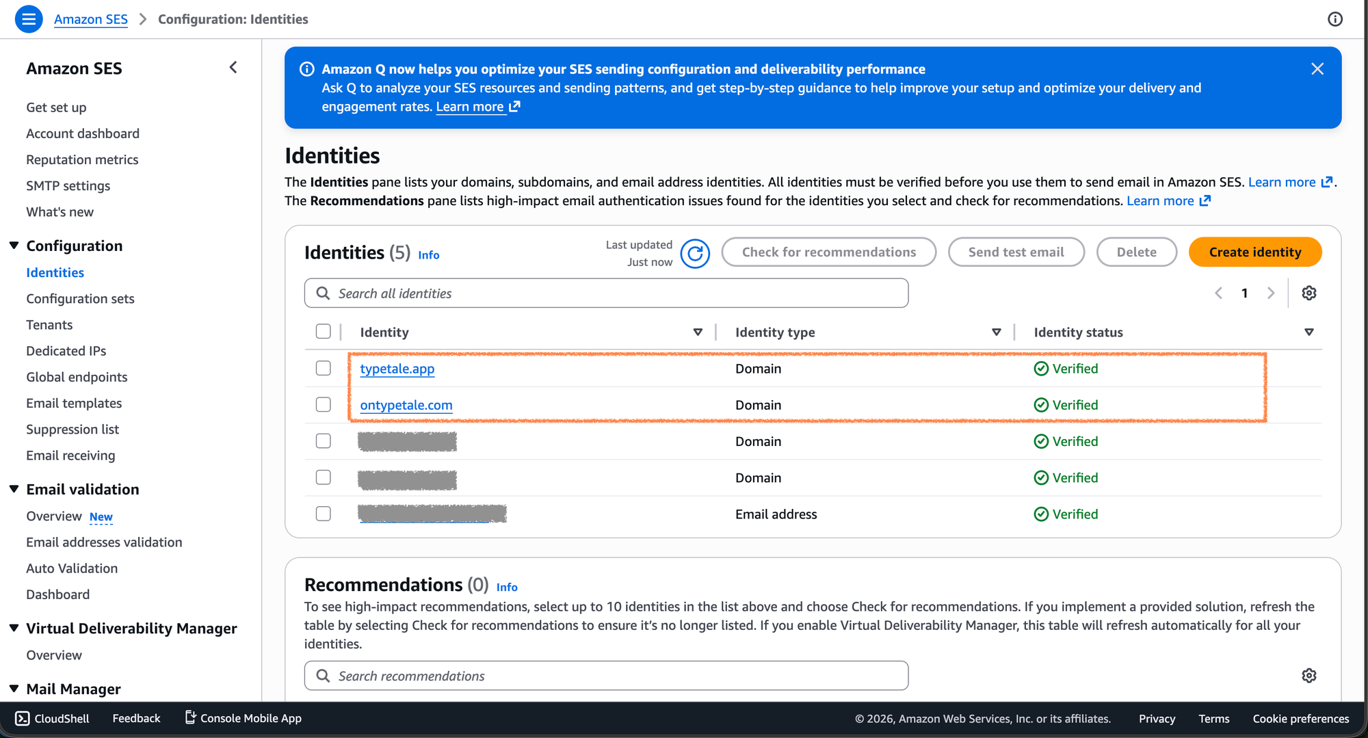
Task: Open Configuration sets in sidebar
Action: [80, 299]
